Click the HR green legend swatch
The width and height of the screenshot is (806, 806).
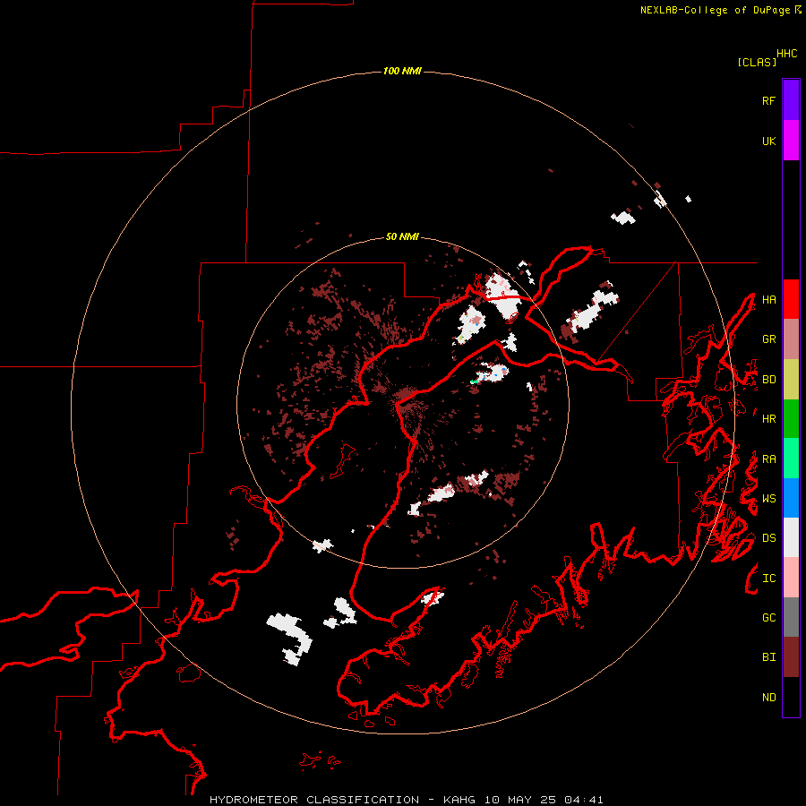791,419
